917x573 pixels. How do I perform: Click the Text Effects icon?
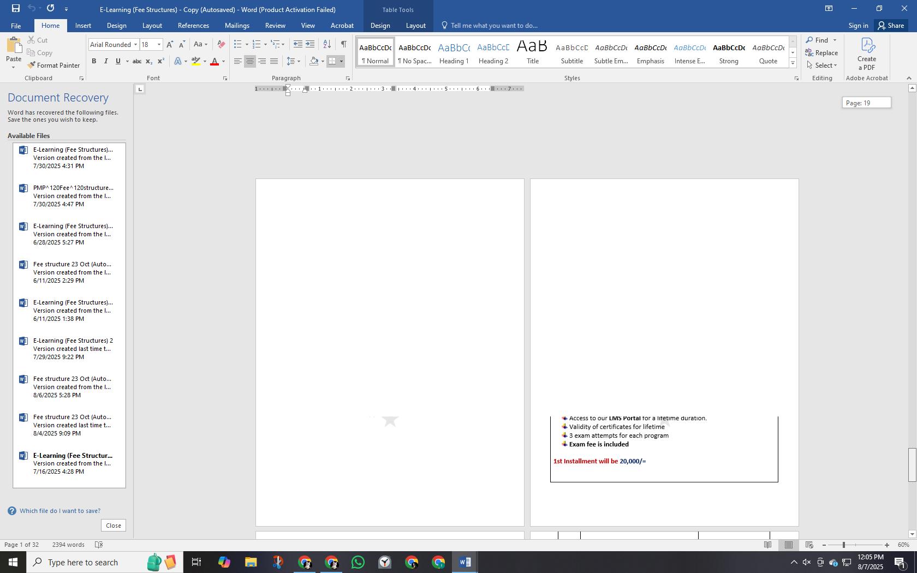pyautogui.click(x=178, y=61)
